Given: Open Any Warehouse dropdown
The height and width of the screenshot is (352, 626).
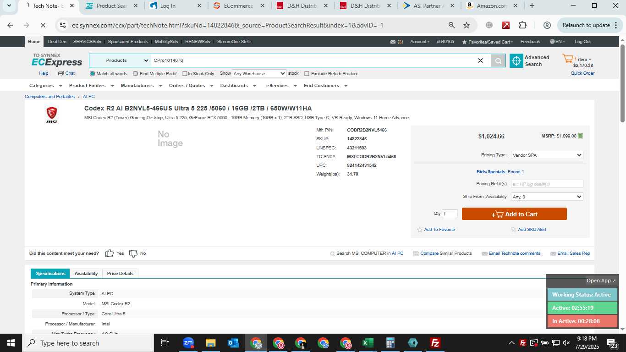Looking at the screenshot, I should [259, 73].
